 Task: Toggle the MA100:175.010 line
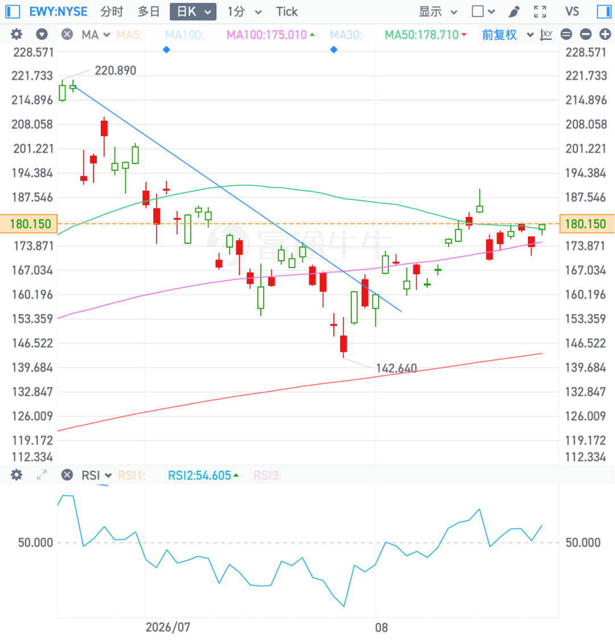[270, 35]
